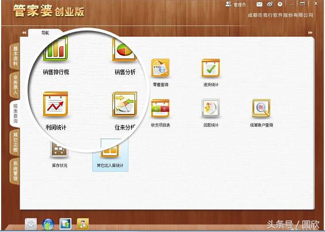The height and width of the screenshot is (232, 325).
Task: Minimize the 管家婆 window
Action: pyautogui.click(x=292, y=5)
